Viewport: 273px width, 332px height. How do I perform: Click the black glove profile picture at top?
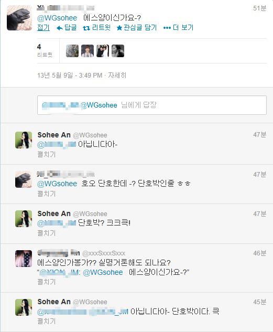click(x=19, y=18)
